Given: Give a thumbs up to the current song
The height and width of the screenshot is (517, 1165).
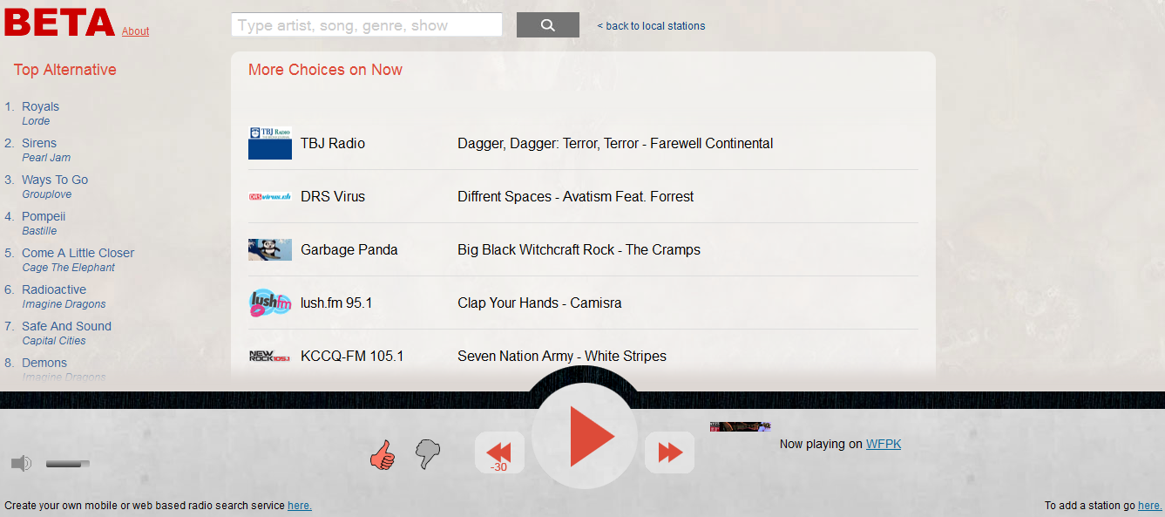Looking at the screenshot, I should [x=383, y=452].
